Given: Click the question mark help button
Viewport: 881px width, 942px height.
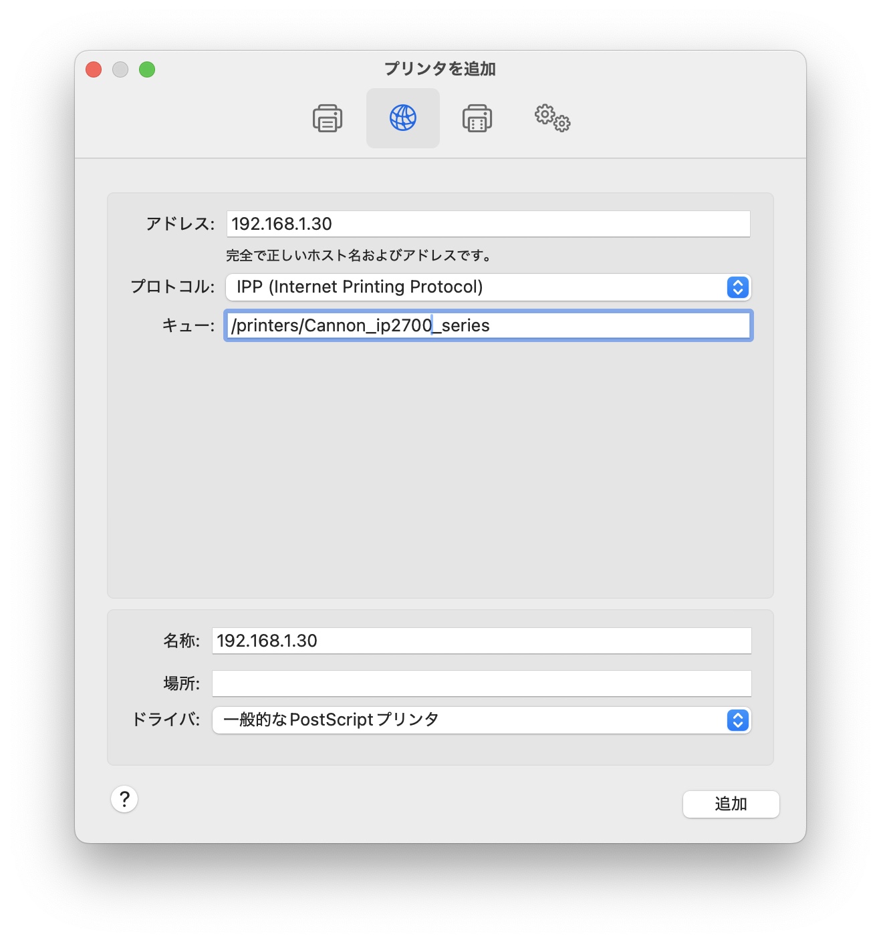Looking at the screenshot, I should 124,799.
